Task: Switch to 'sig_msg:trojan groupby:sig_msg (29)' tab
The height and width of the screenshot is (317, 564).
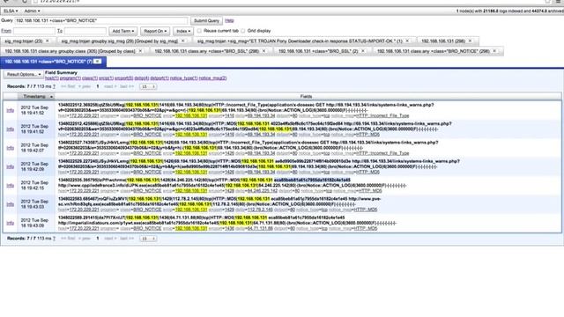Action: pyautogui.click(x=120, y=41)
